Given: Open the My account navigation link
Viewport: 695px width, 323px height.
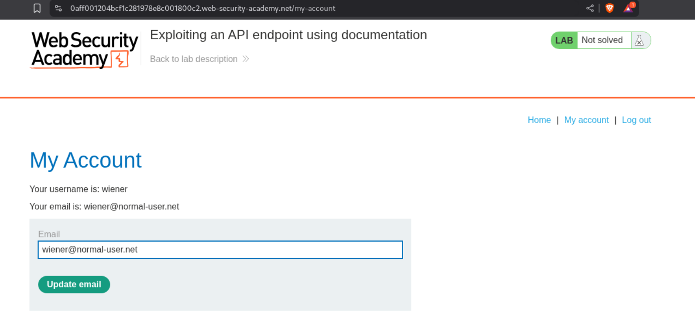Looking at the screenshot, I should (586, 120).
